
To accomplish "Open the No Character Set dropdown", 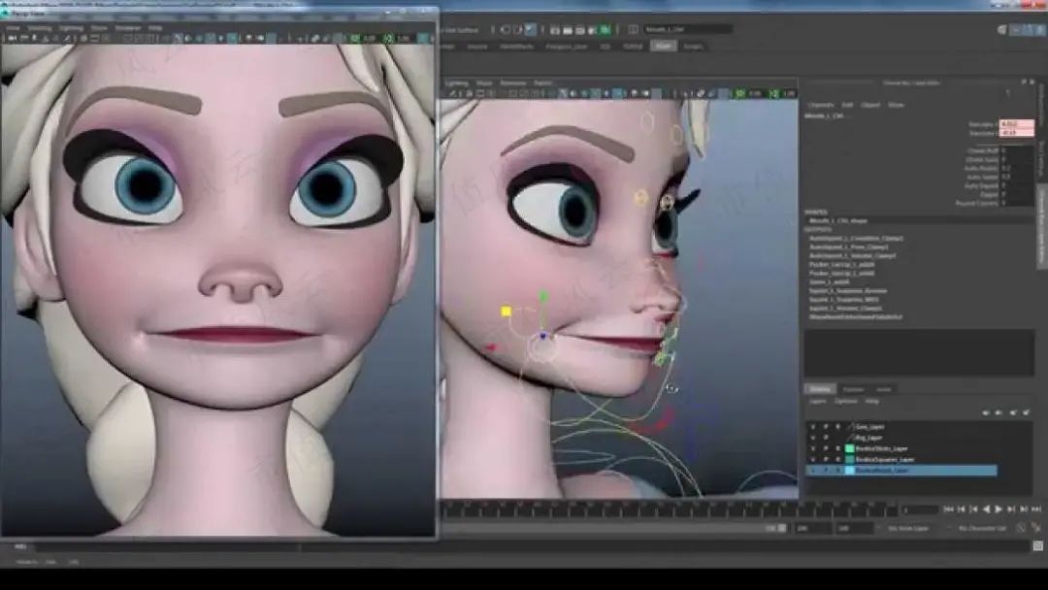I will [x=982, y=528].
